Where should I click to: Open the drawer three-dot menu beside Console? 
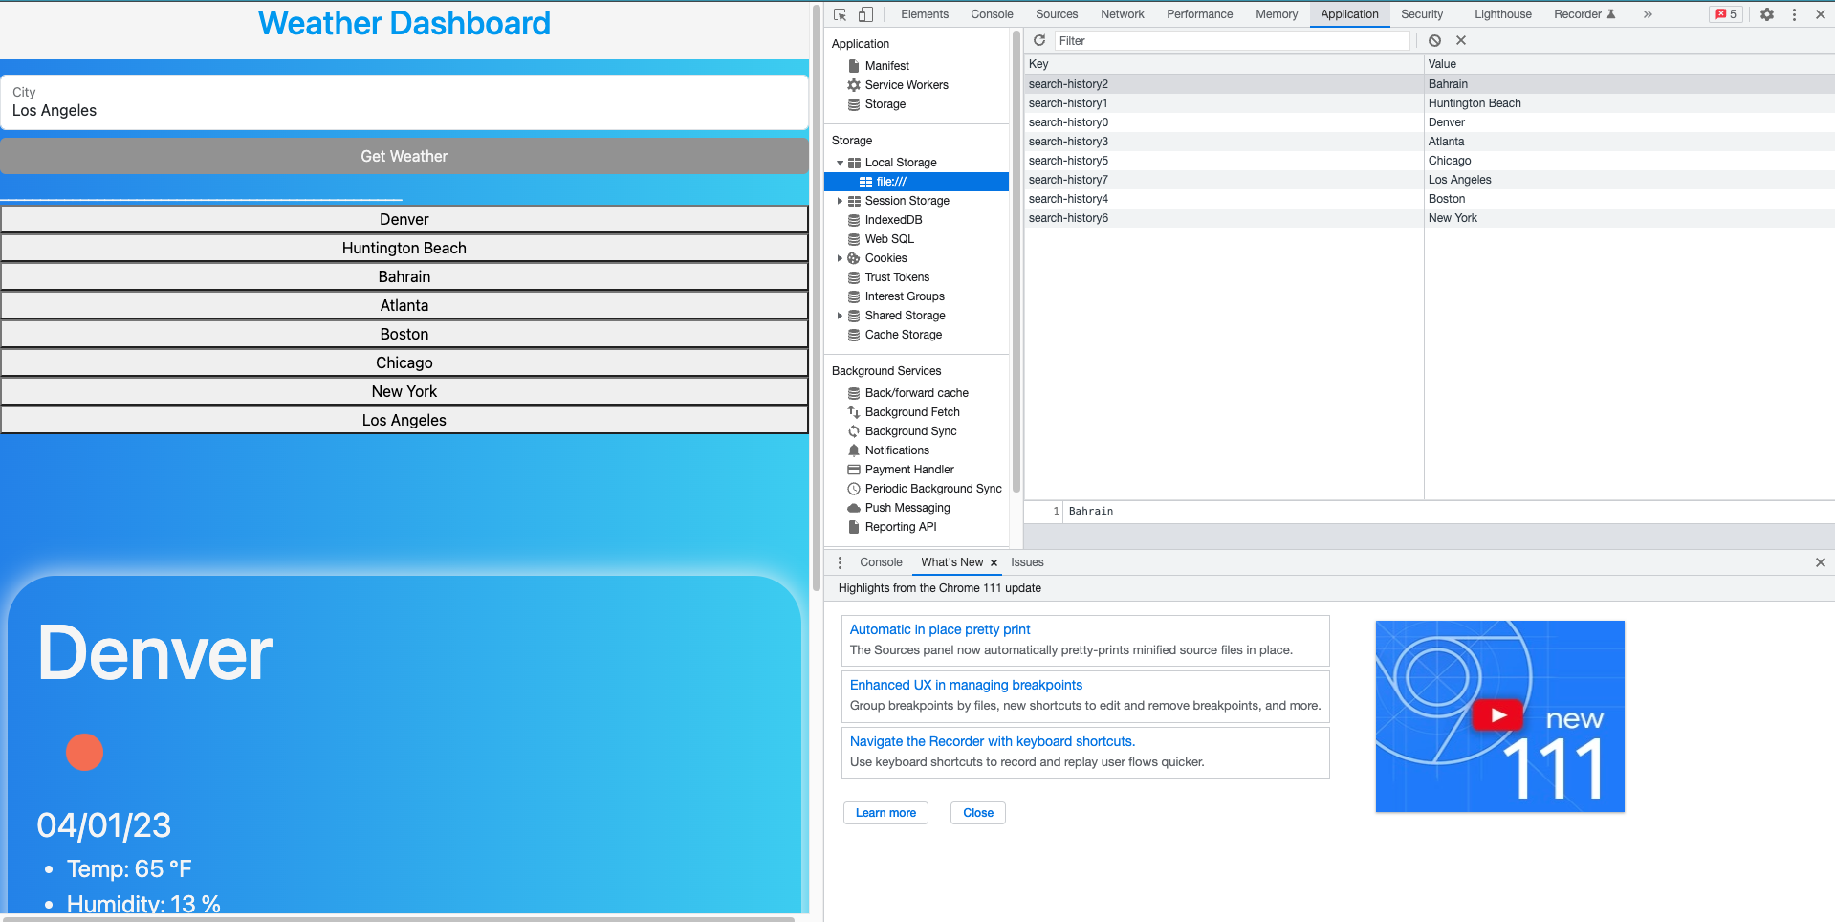click(x=841, y=562)
